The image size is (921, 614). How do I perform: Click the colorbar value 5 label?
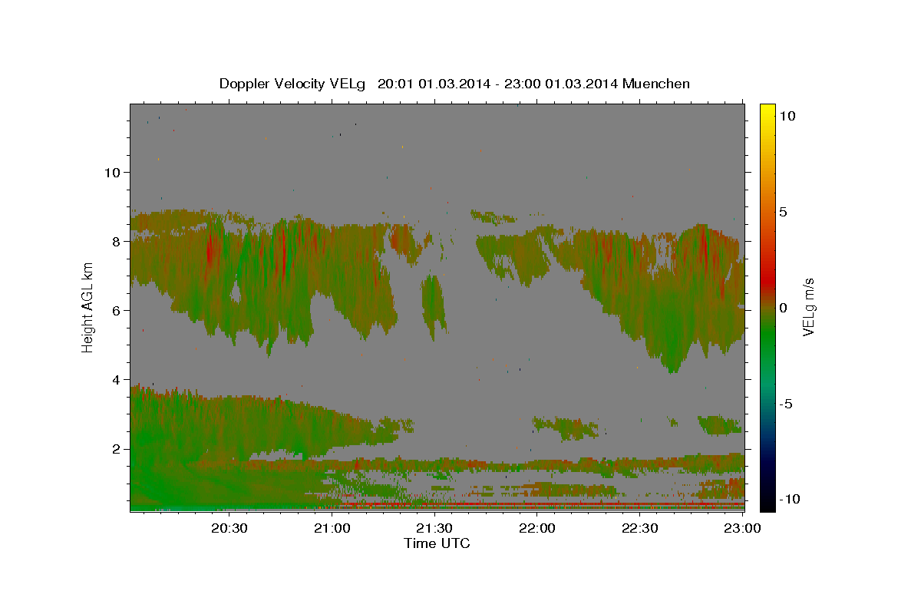click(784, 212)
